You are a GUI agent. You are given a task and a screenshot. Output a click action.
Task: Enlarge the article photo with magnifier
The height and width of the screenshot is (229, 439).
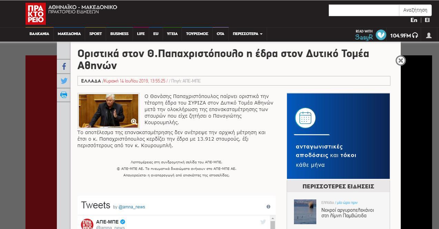[x=134, y=121]
